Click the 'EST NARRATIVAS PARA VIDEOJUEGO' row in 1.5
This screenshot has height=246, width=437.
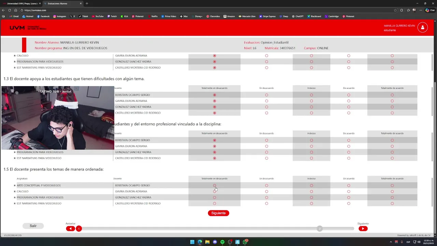click(x=215, y=204)
